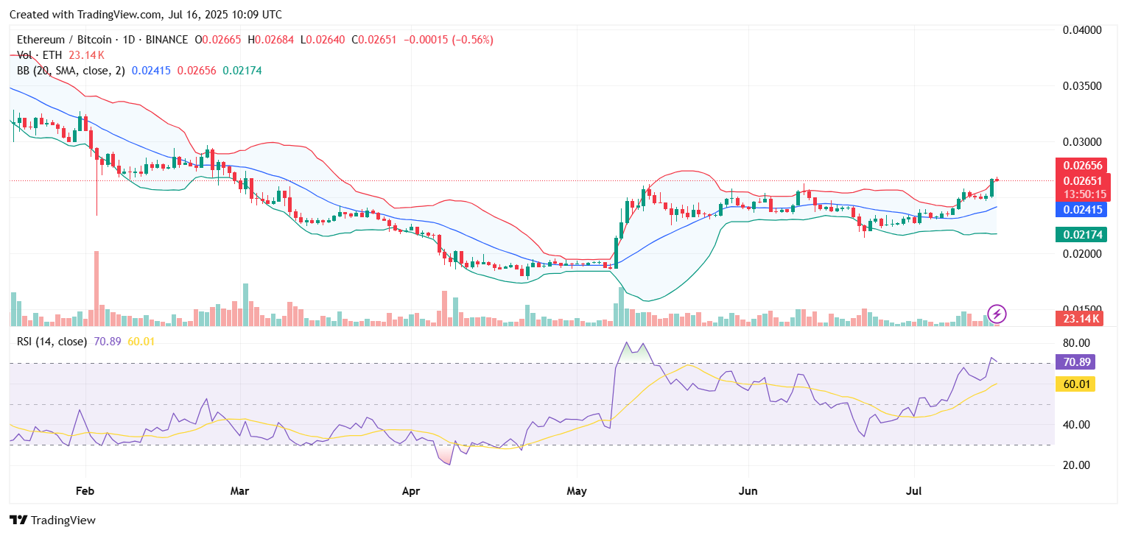Select the Ethereum / Bitcoin symbol title

click(63, 40)
